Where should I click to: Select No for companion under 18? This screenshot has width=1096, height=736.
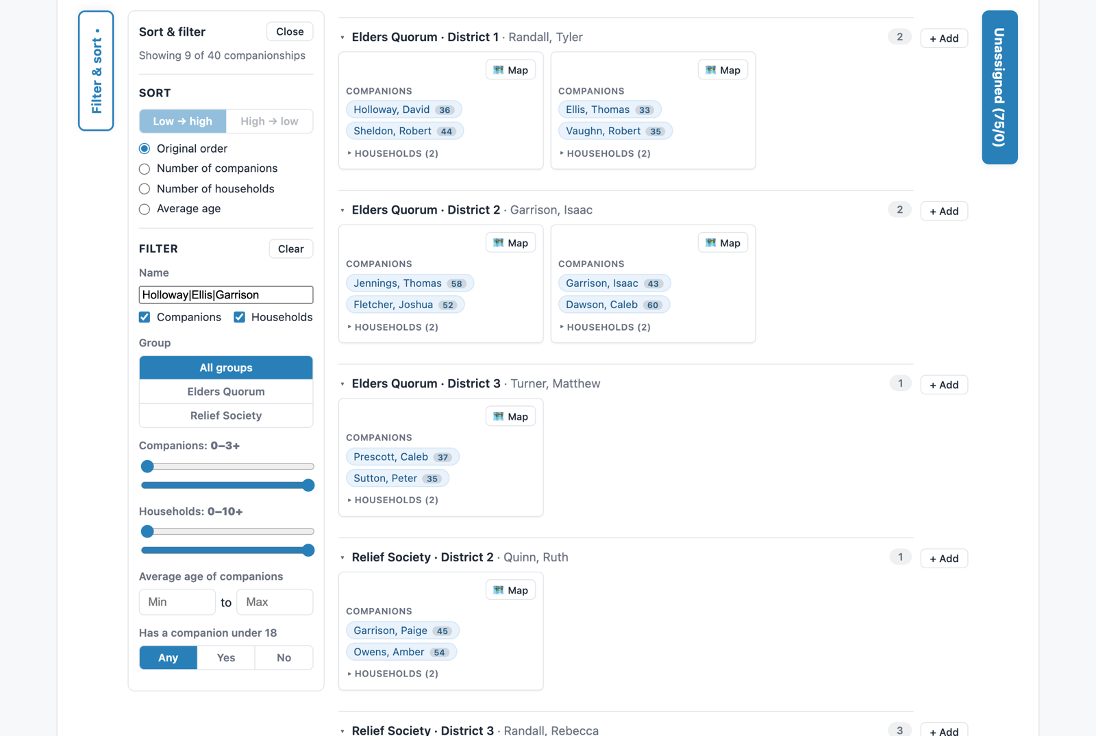284,658
